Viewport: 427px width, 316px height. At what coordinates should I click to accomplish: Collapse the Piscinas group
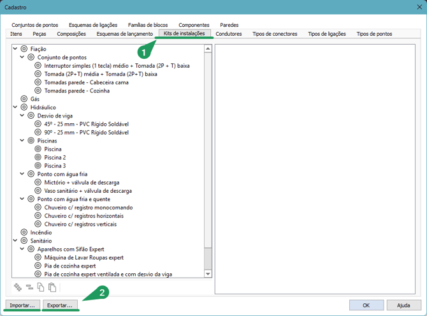23,140
